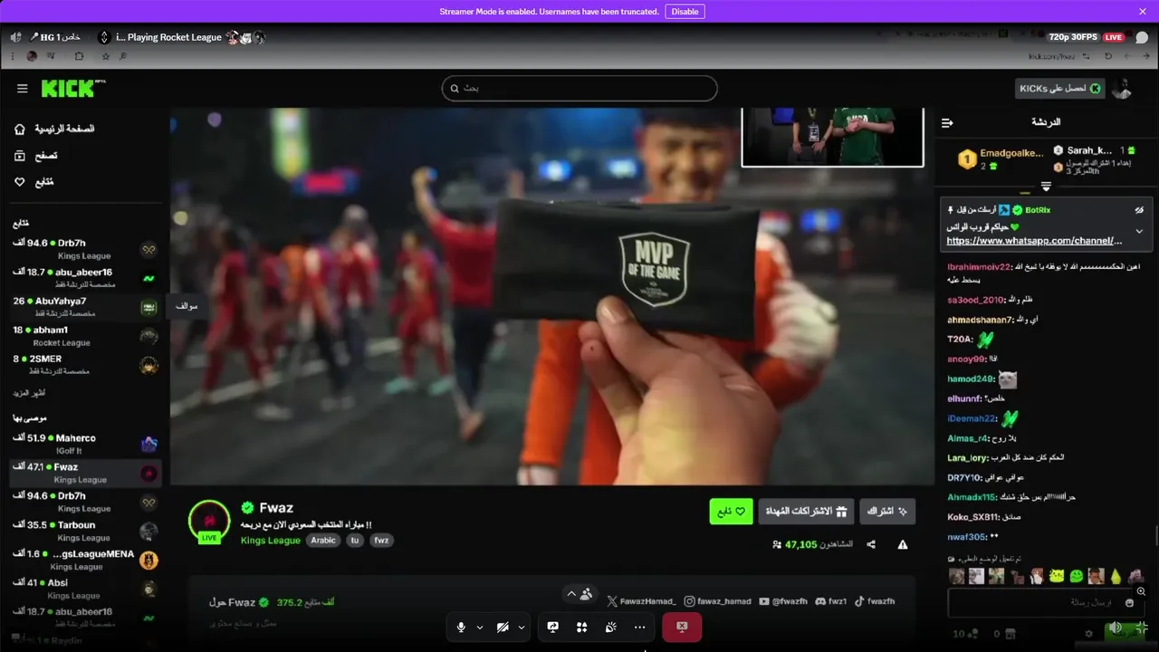Open the emoji picker in chat input
The image size is (1159, 652).
click(x=1129, y=603)
